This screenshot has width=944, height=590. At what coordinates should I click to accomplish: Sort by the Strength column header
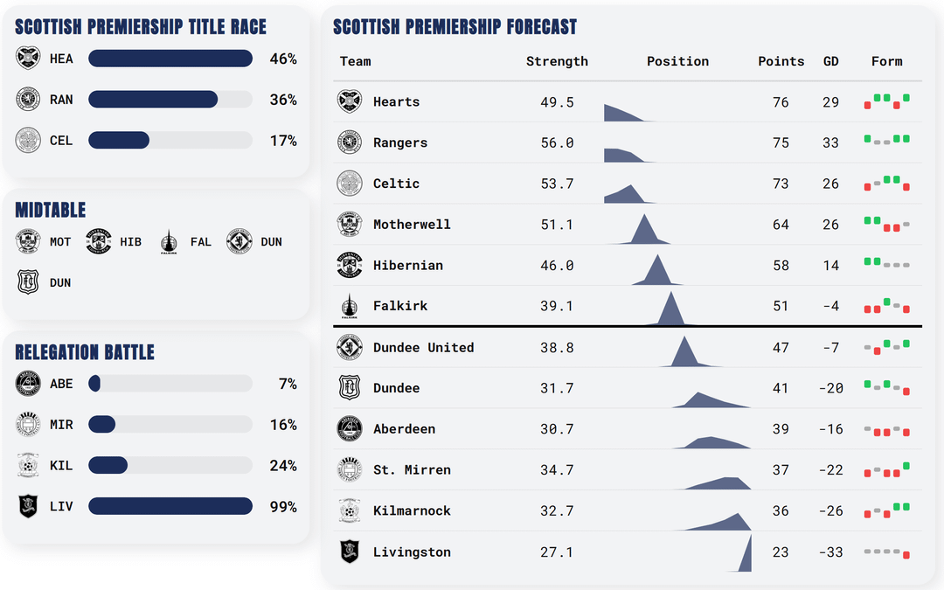tap(557, 61)
